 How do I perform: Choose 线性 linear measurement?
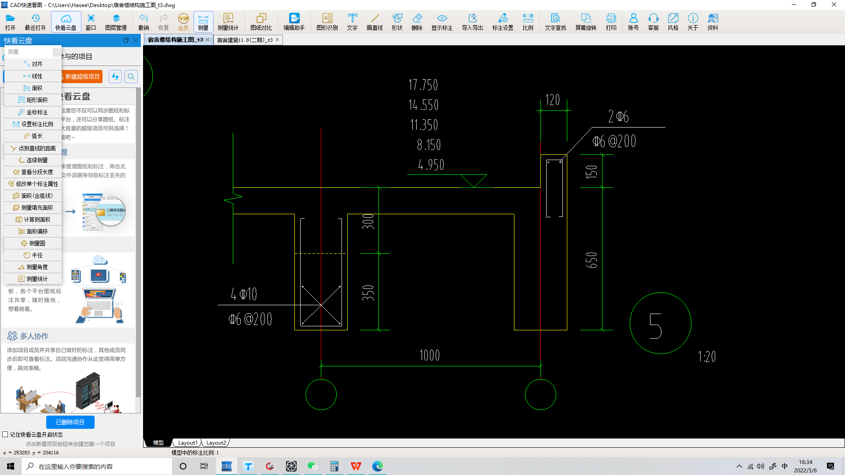33,76
